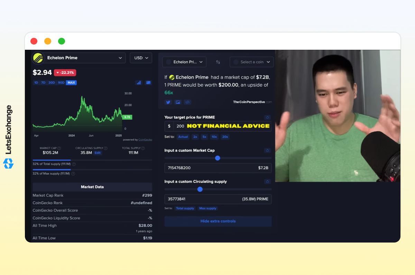Select the 7D chart range
The width and height of the screenshot is (415, 275).
[x=43, y=83]
